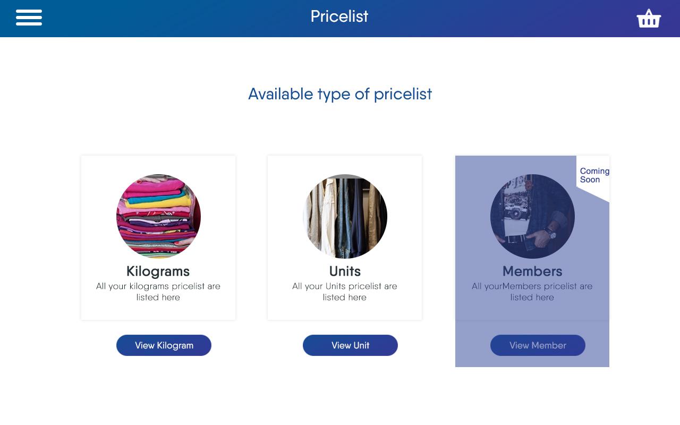The image size is (680, 425).
Task: Click the hanging clothes Units image
Action: tap(345, 216)
